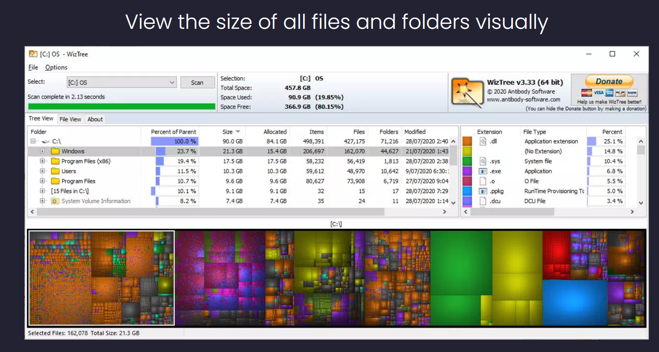Click the C:\ drive icon in tree
Image resolution: width=659 pixels, height=352 pixels.
[x=45, y=141]
